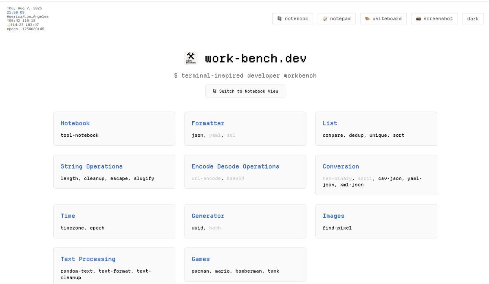The width and height of the screenshot is (489, 284).
Task: Select the dedup list tool
Action: [x=356, y=135]
